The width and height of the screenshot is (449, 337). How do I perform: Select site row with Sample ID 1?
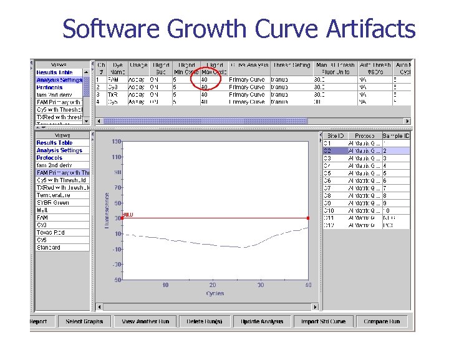coord(367,144)
